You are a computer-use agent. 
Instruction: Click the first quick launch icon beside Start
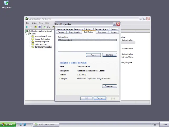21,124
